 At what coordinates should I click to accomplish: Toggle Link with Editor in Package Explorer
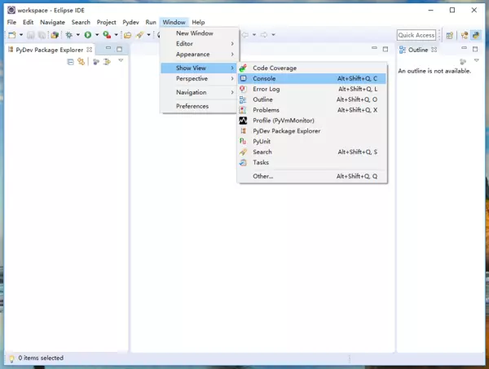[81, 62]
